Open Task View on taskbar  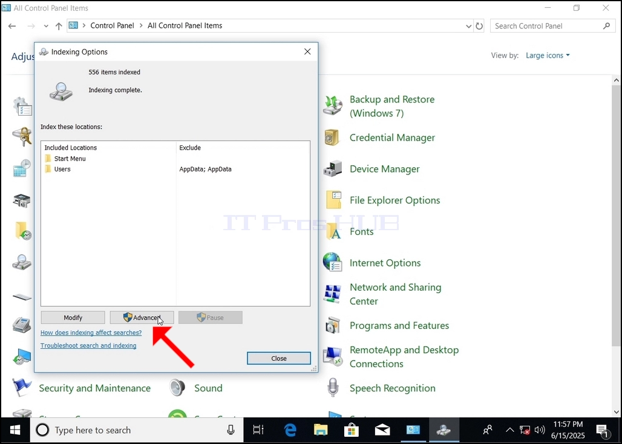258,430
